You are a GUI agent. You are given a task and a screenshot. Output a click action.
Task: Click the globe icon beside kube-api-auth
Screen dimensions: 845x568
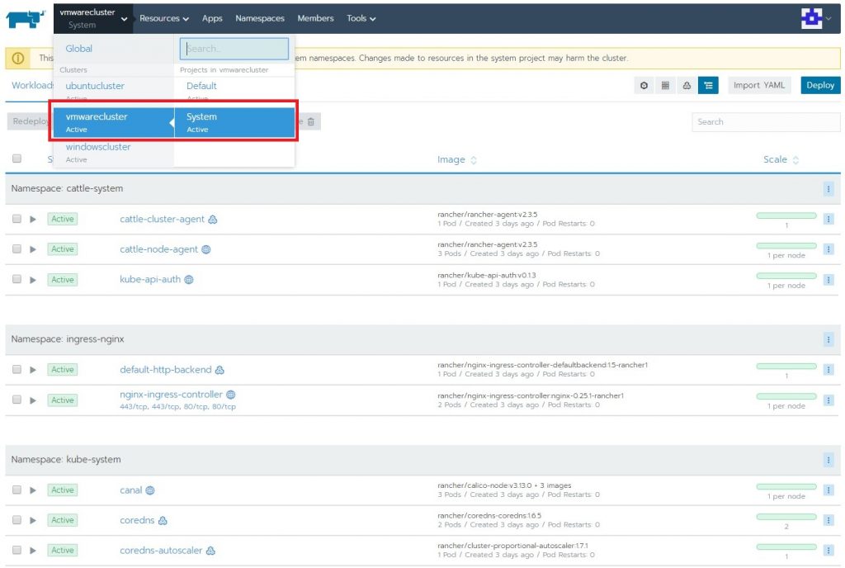(189, 280)
